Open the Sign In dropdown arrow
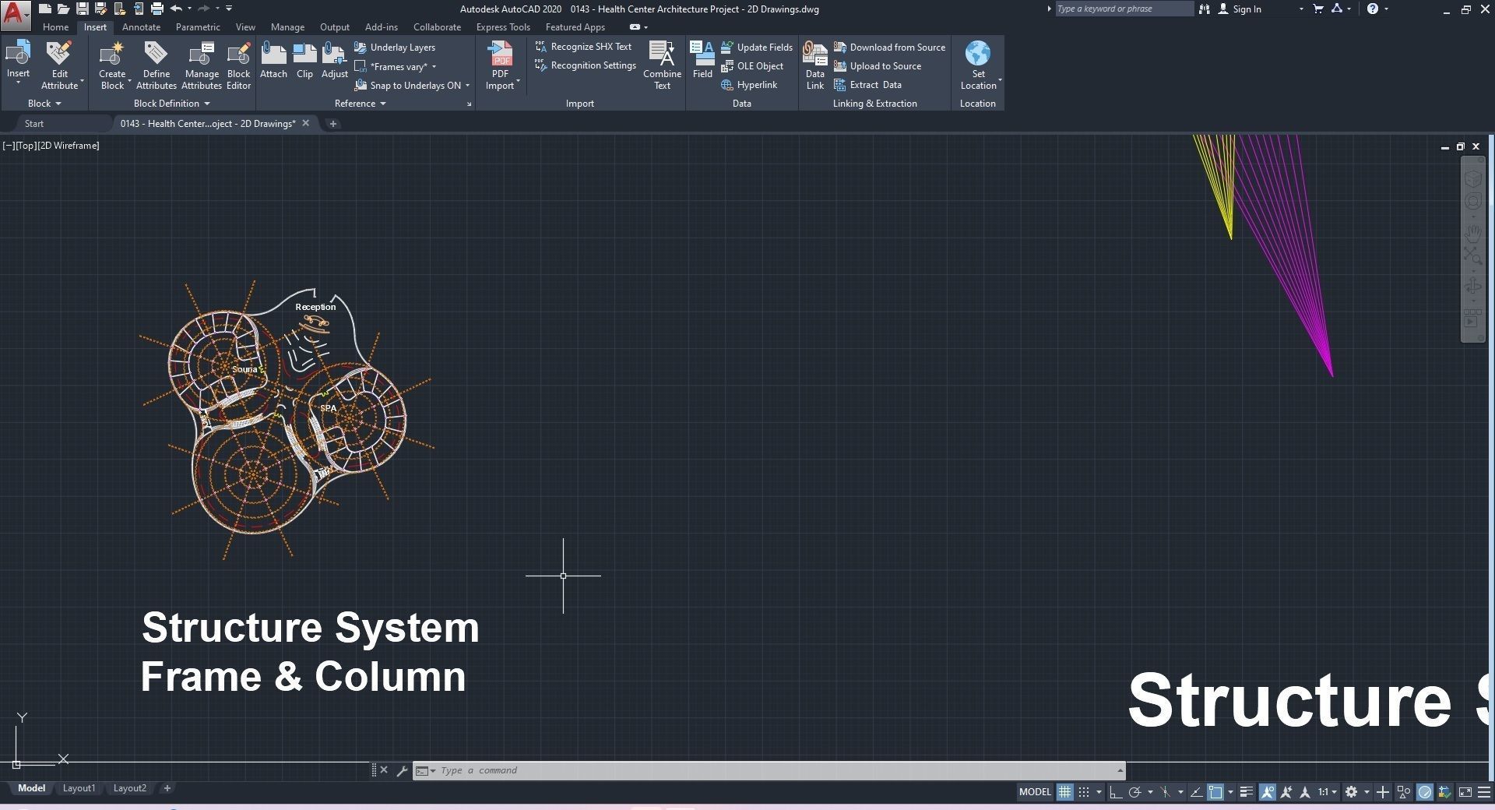1495x810 pixels. (1301, 9)
